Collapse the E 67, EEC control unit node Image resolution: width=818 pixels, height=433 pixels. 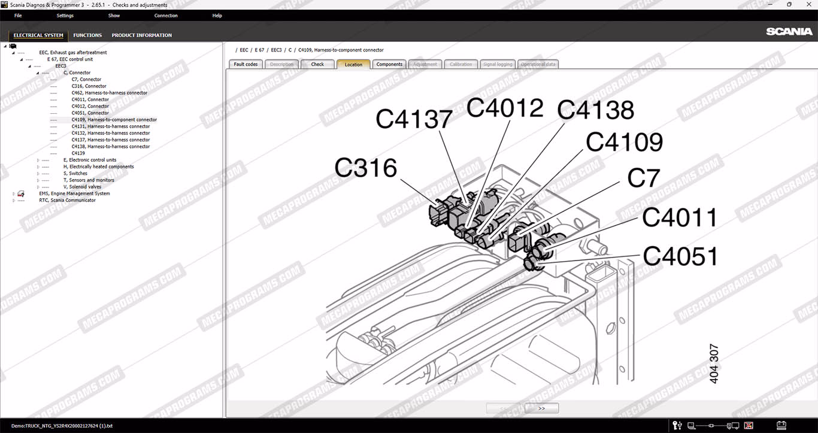click(21, 59)
